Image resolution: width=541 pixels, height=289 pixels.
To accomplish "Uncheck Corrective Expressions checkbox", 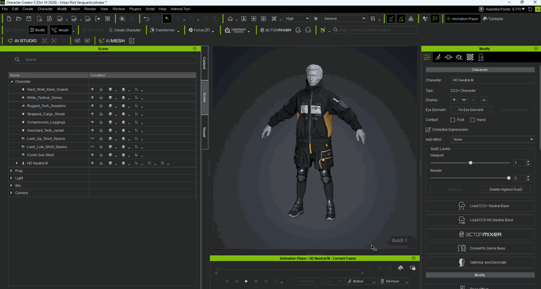I will point(428,129).
